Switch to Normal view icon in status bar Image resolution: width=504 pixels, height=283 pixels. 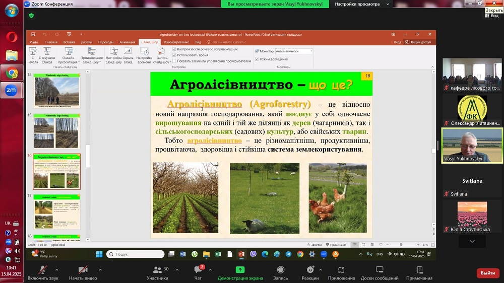pos(354,245)
